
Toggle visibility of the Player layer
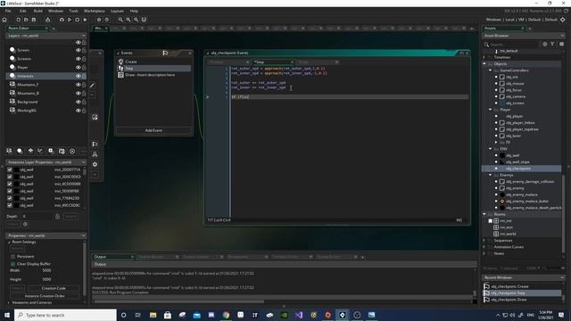pos(78,68)
